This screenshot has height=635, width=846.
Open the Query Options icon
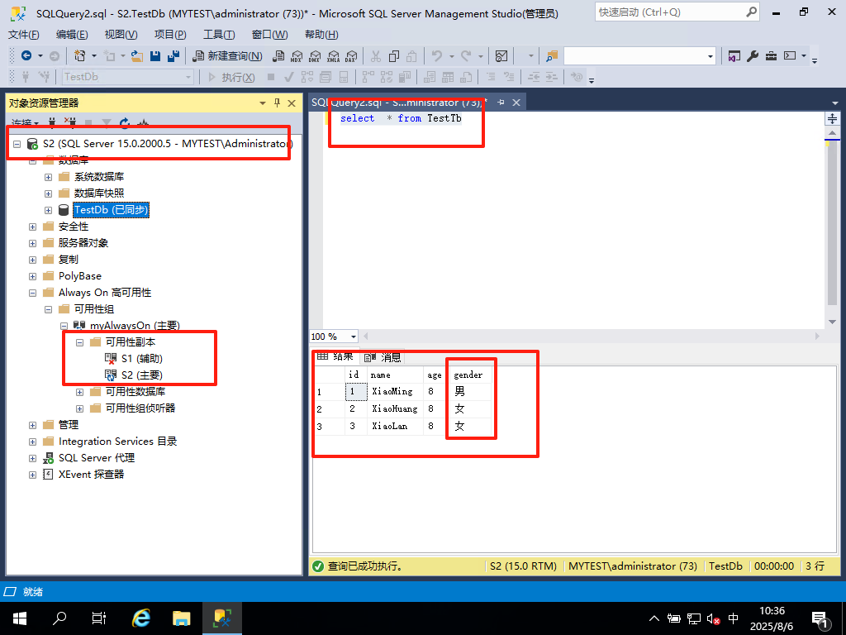pos(326,77)
